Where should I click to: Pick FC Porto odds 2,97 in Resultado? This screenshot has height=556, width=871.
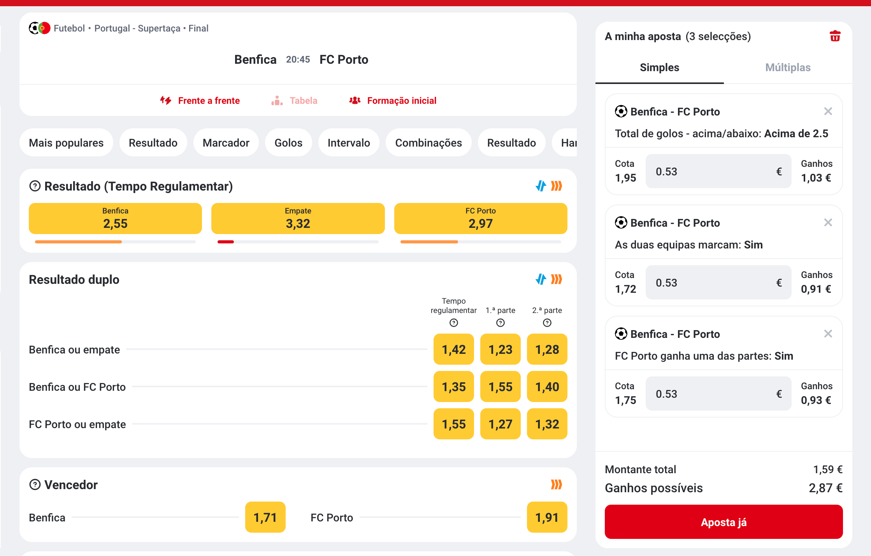coord(481,219)
